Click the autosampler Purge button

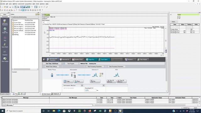tap(68, 81)
